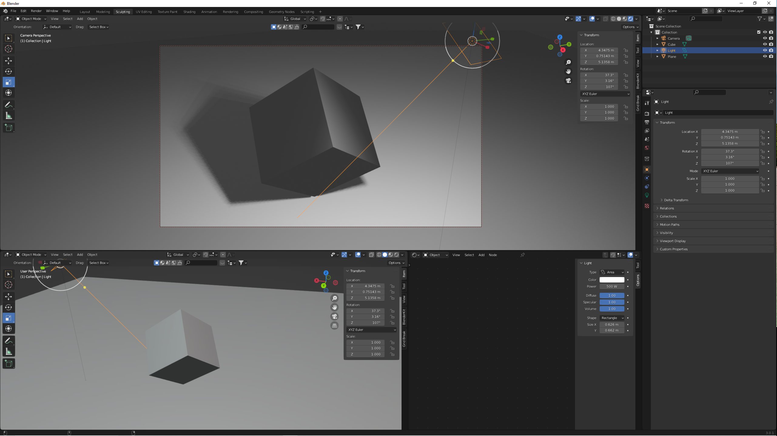
Task: Open the Render menu
Action: [x=36, y=11]
